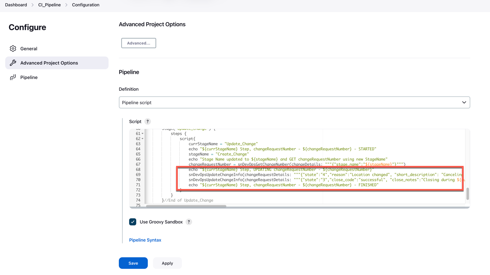Click the Pipeline section heading

coord(129,72)
